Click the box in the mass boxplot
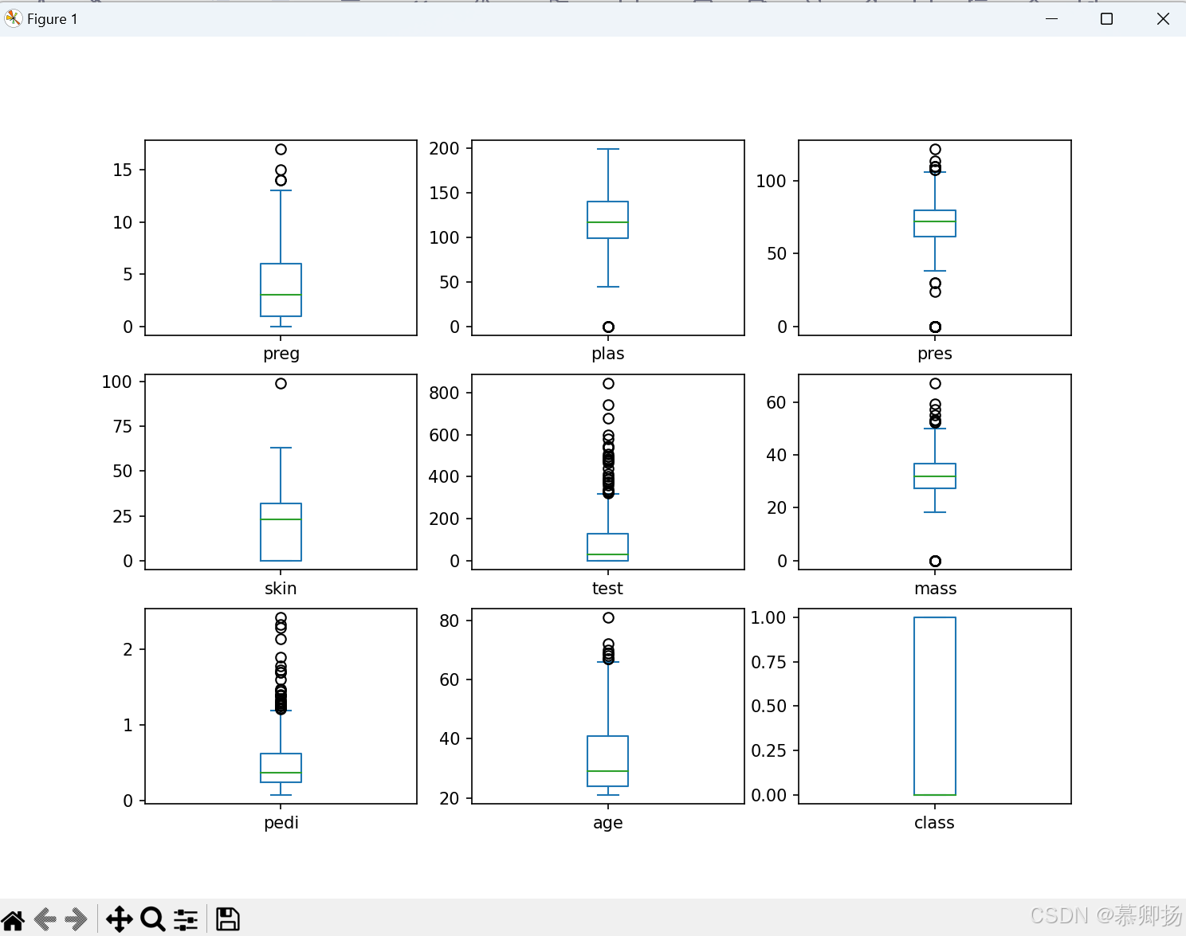Image resolution: width=1186 pixels, height=936 pixels. click(935, 476)
